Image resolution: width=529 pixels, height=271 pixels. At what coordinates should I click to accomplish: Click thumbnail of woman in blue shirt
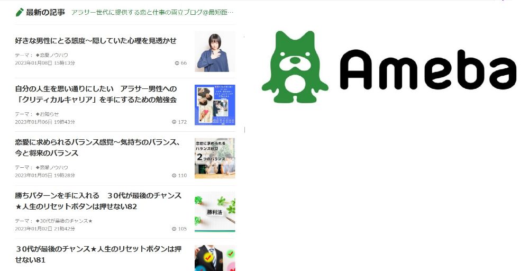coord(215,52)
